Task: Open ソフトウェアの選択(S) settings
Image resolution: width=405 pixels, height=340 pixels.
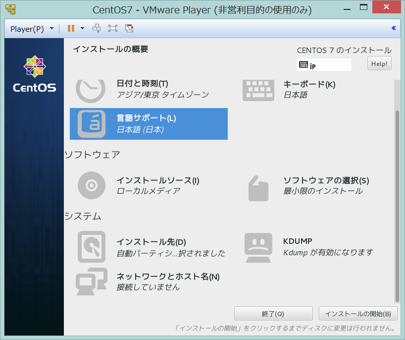Action: click(326, 180)
